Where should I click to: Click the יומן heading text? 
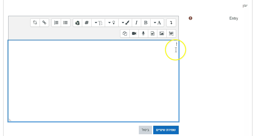(245, 6)
